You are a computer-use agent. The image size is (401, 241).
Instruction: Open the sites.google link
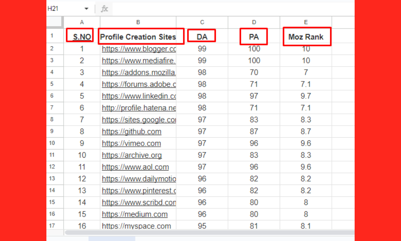pyautogui.click(x=139, y=120)
